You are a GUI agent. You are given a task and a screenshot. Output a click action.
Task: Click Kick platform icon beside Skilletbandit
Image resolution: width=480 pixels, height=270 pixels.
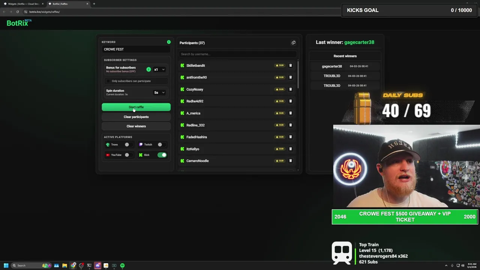182,66
